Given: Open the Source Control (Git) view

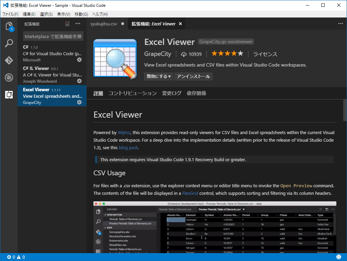Looking at the screenshot, I should [9, 60].
